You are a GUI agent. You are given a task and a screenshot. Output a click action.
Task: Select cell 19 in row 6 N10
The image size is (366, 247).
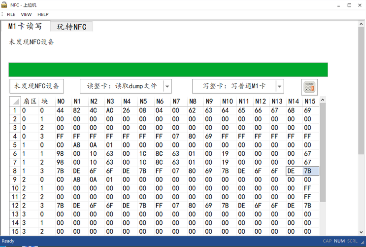[228, 153]
